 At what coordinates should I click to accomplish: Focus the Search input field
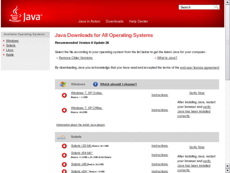[196, 7]
